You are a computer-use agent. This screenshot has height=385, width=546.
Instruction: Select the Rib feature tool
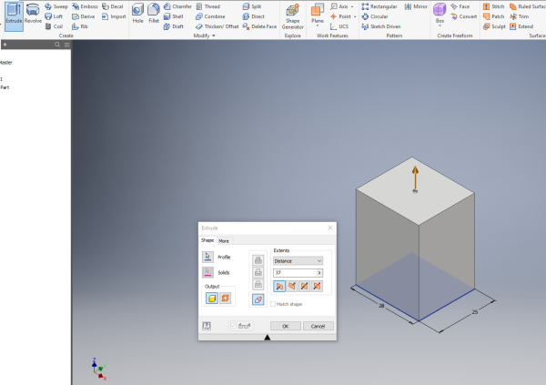(x=80, y=26)
